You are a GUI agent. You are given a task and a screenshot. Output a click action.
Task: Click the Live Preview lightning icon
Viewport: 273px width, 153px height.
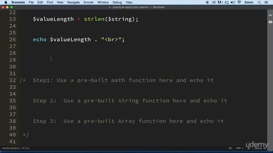(270, 15)
